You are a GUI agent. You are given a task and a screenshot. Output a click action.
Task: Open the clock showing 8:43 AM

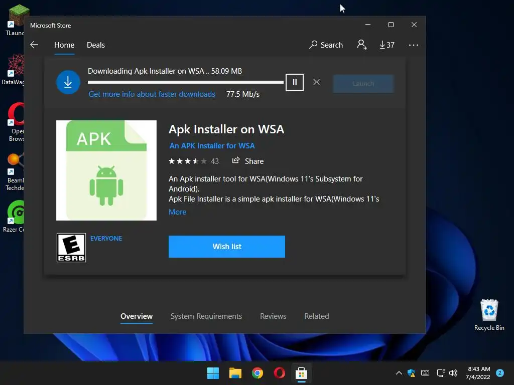(x=478, y=373)
